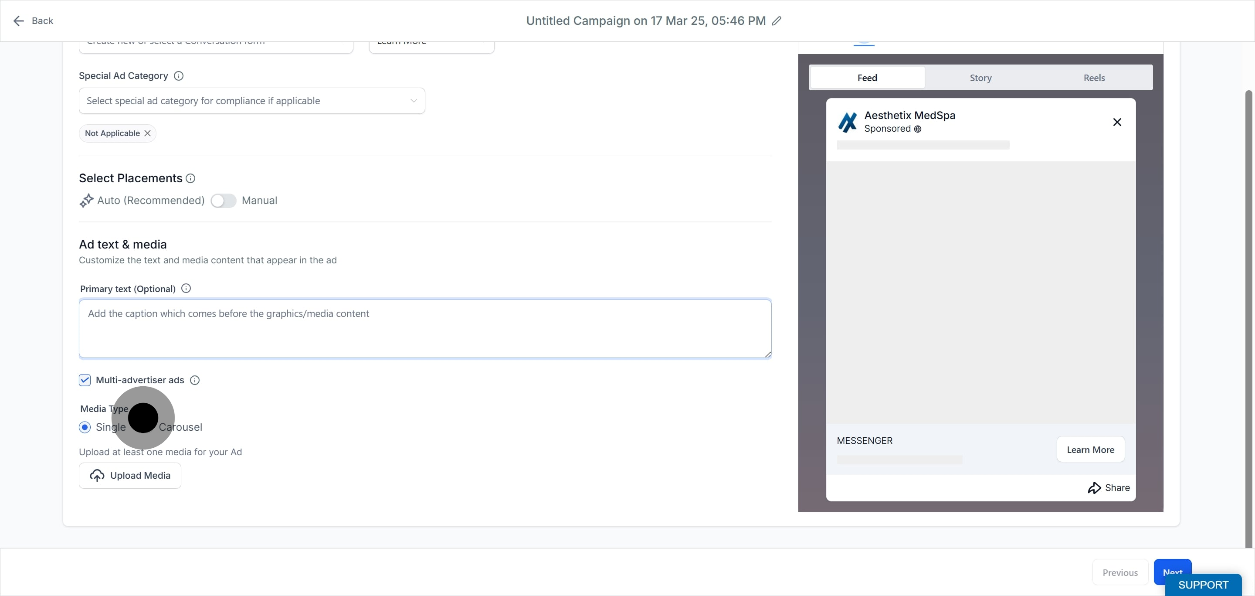This screenshot has height=596, width=1255.
Task: Open Special Ad Category info icon
Action: (x=179, y=76)
